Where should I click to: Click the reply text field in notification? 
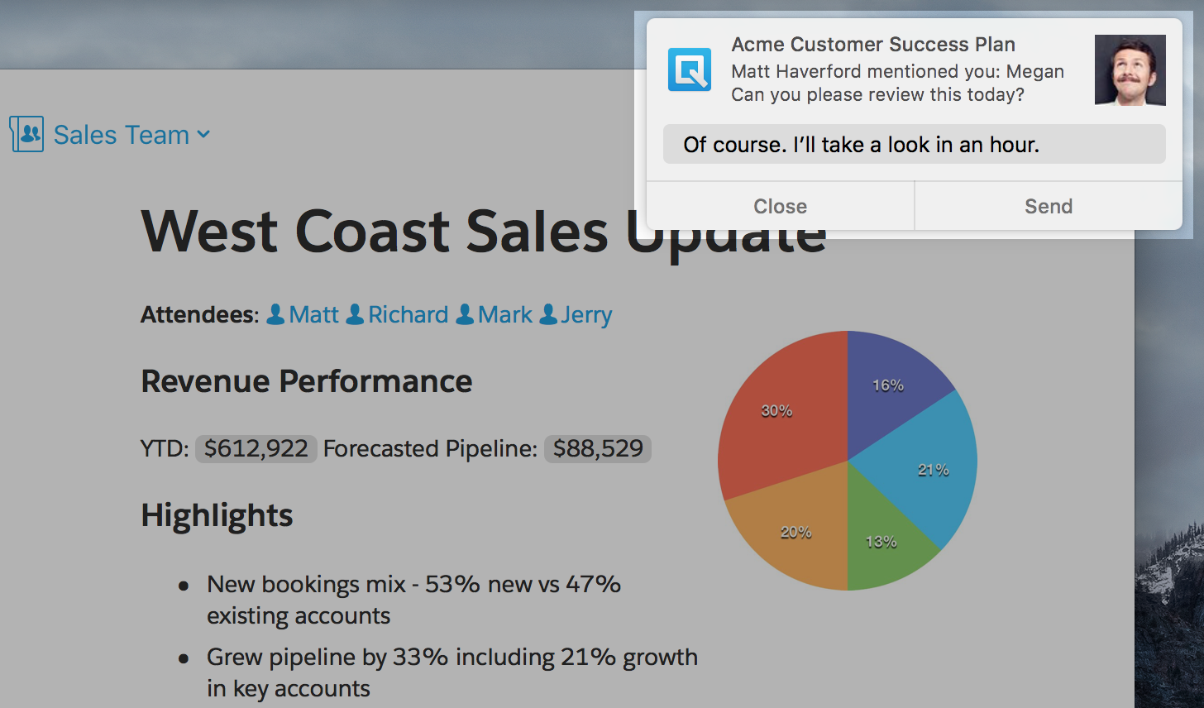pyautogui.click(x=914, y=145)
